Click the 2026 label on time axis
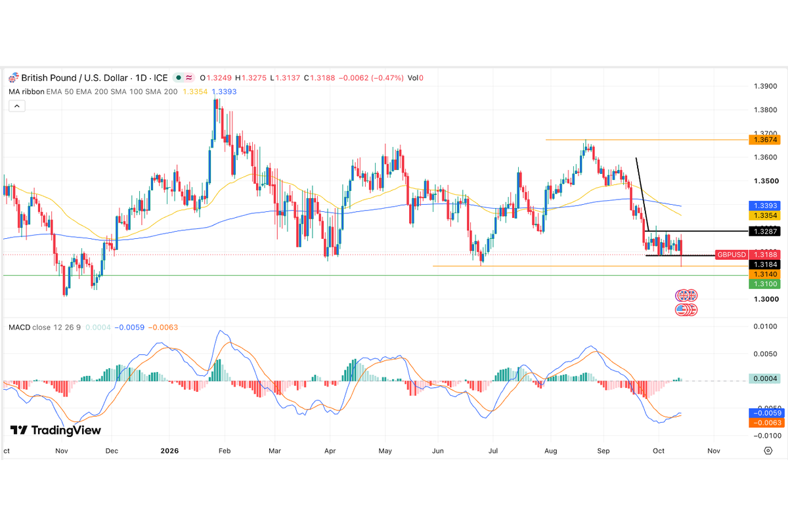Image resolution: width=788 pixels, height=525 pixels. 169,451
